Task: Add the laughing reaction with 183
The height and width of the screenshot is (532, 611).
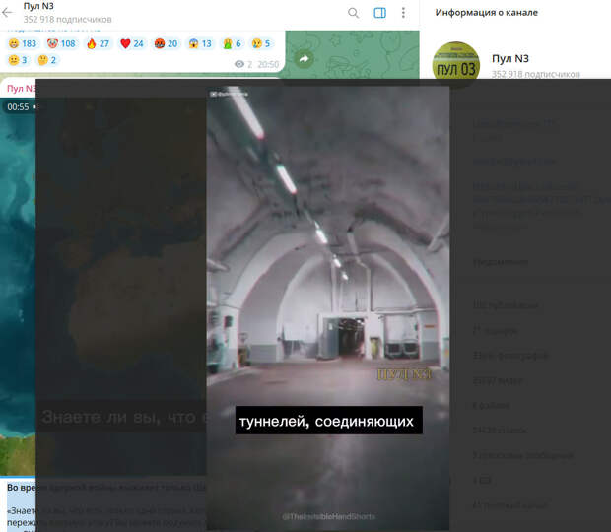Action: pyautogui.click(x=23, y=43)
